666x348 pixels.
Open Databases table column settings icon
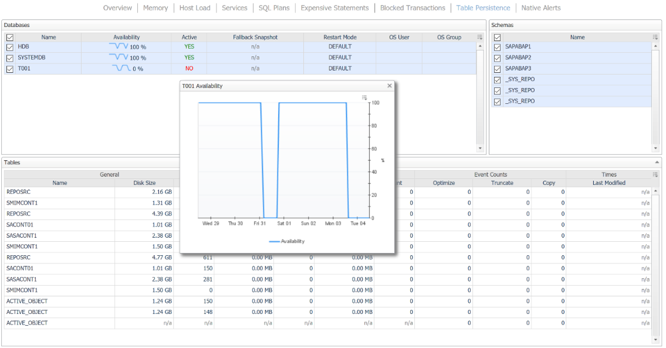(x=480, y=37)
